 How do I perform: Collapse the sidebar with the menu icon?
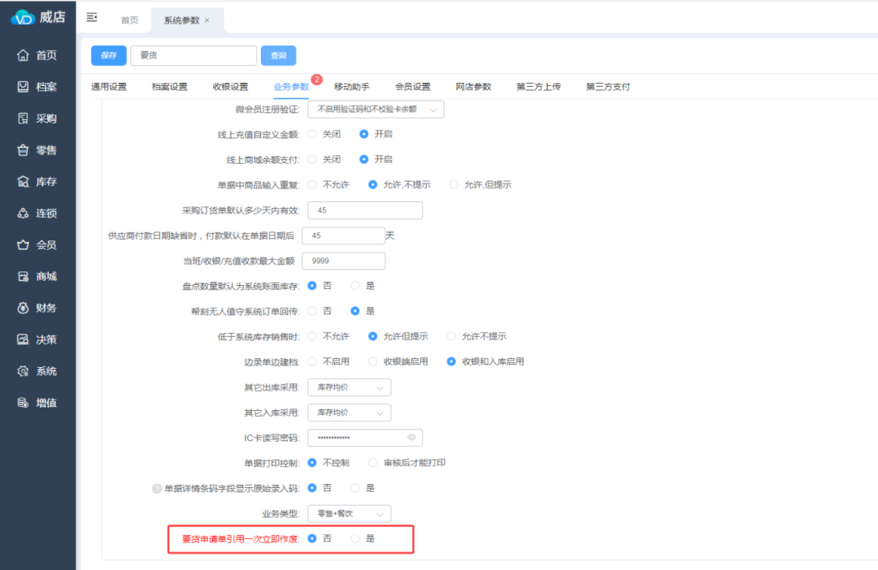point(92,18)
